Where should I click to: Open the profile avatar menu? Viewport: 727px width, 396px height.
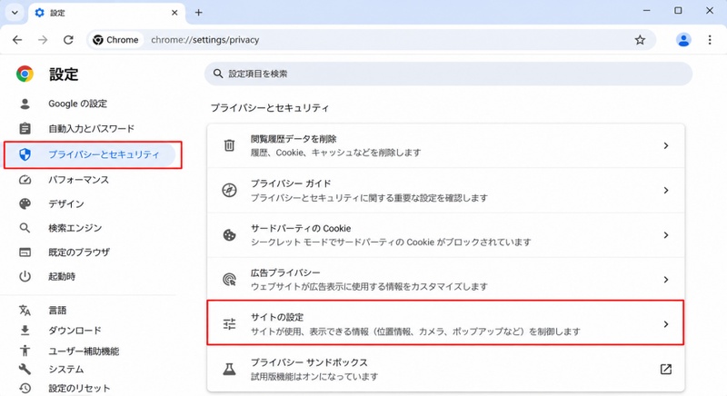[x=683, y=40]
